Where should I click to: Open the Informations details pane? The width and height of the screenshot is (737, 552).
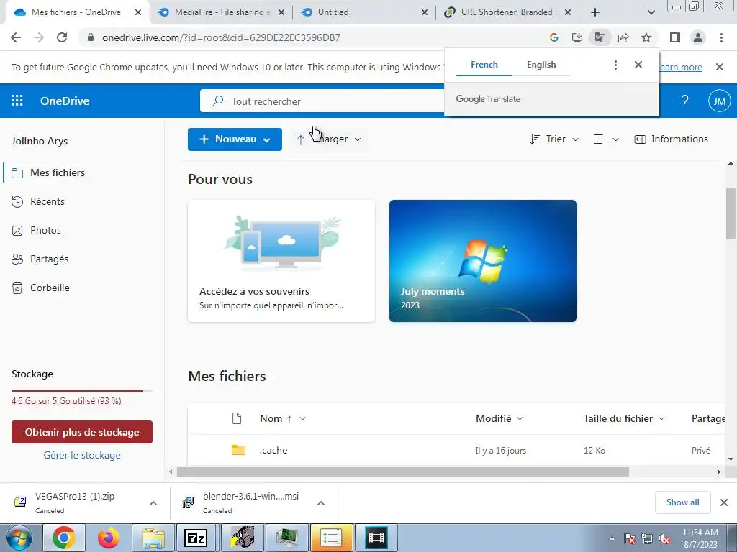tap(671, 139)
